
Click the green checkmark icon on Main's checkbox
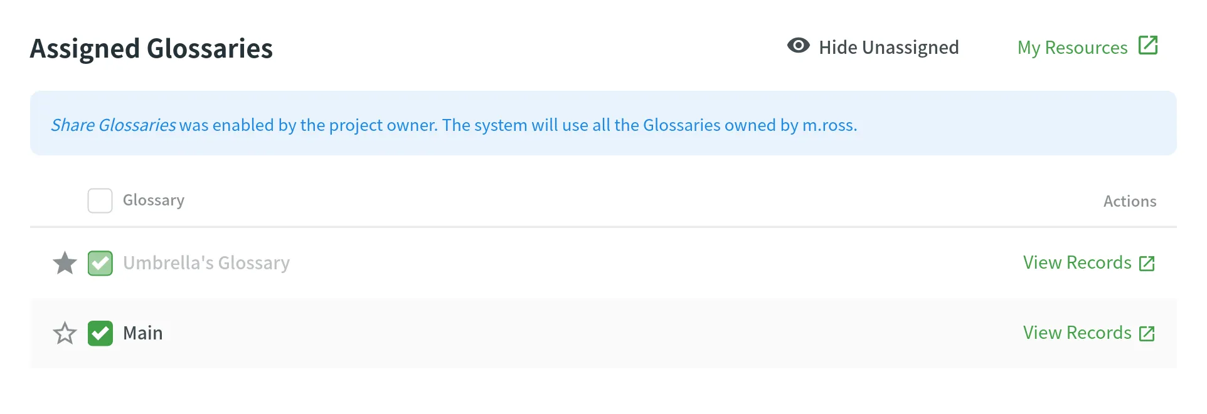(100, 333)
